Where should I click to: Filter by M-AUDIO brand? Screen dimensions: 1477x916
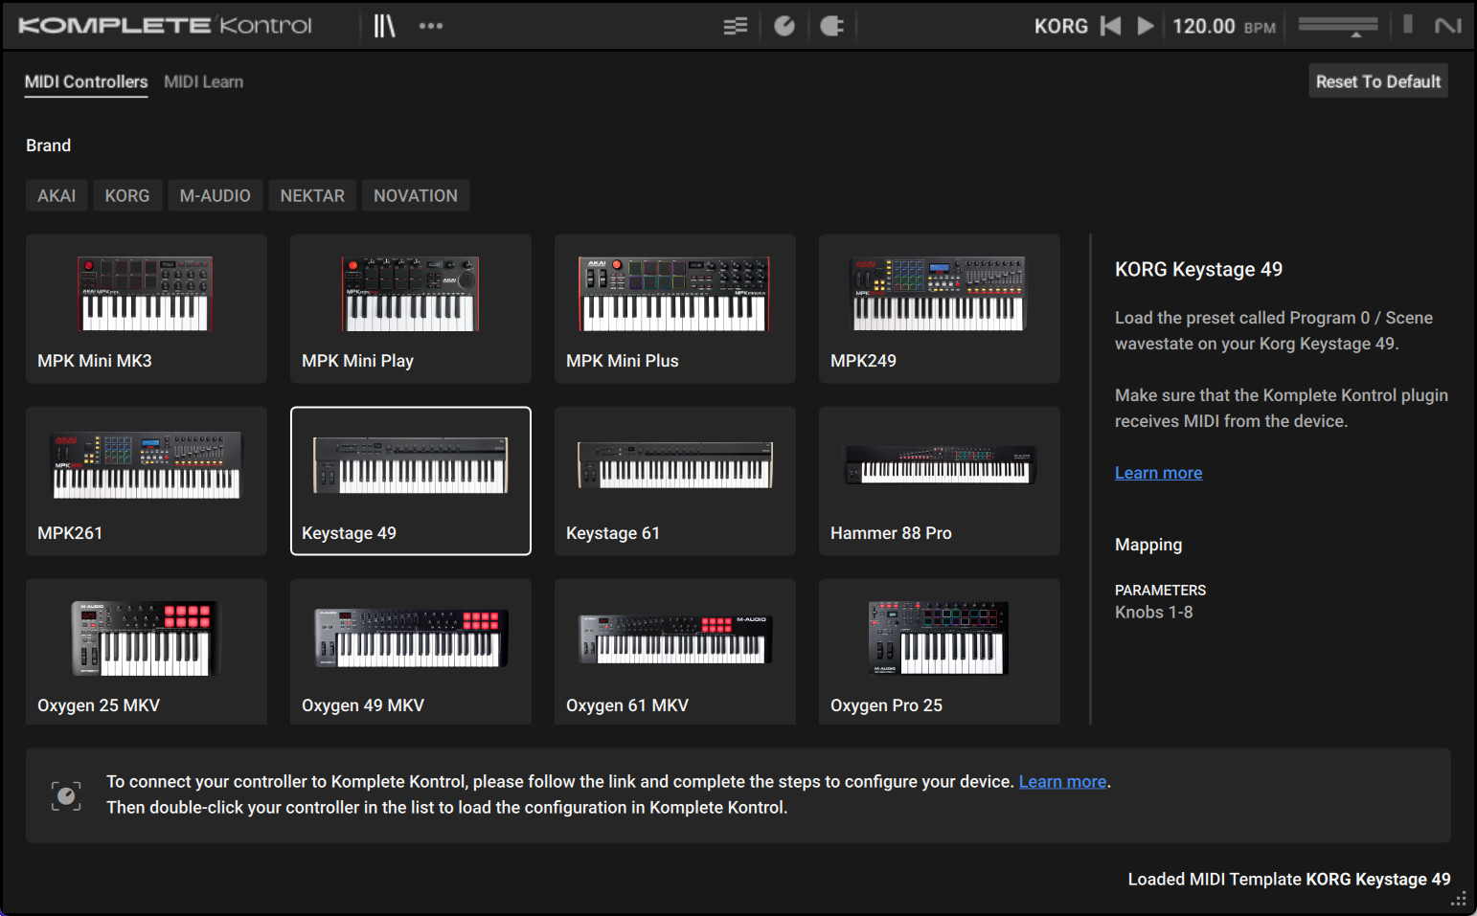216,195
